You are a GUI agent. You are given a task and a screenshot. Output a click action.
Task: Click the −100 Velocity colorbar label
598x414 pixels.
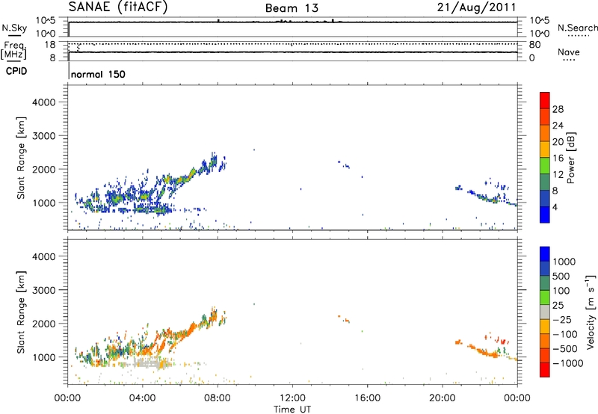(x=565, y=334)
